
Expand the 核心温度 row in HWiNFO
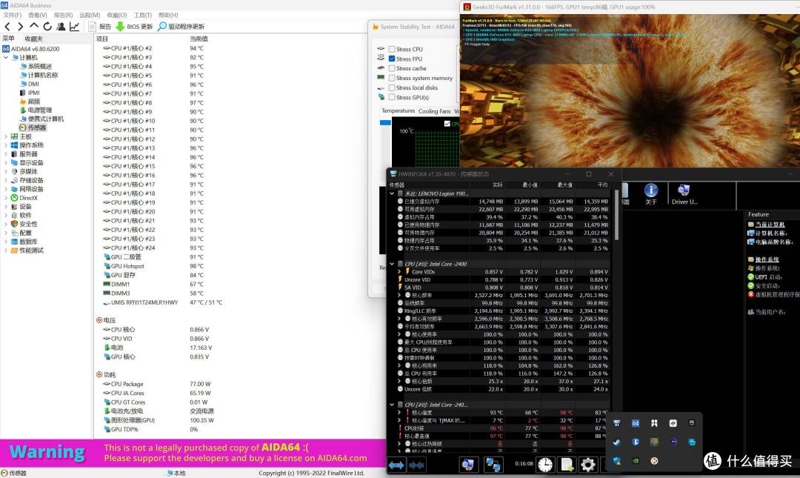coord(399,413)
